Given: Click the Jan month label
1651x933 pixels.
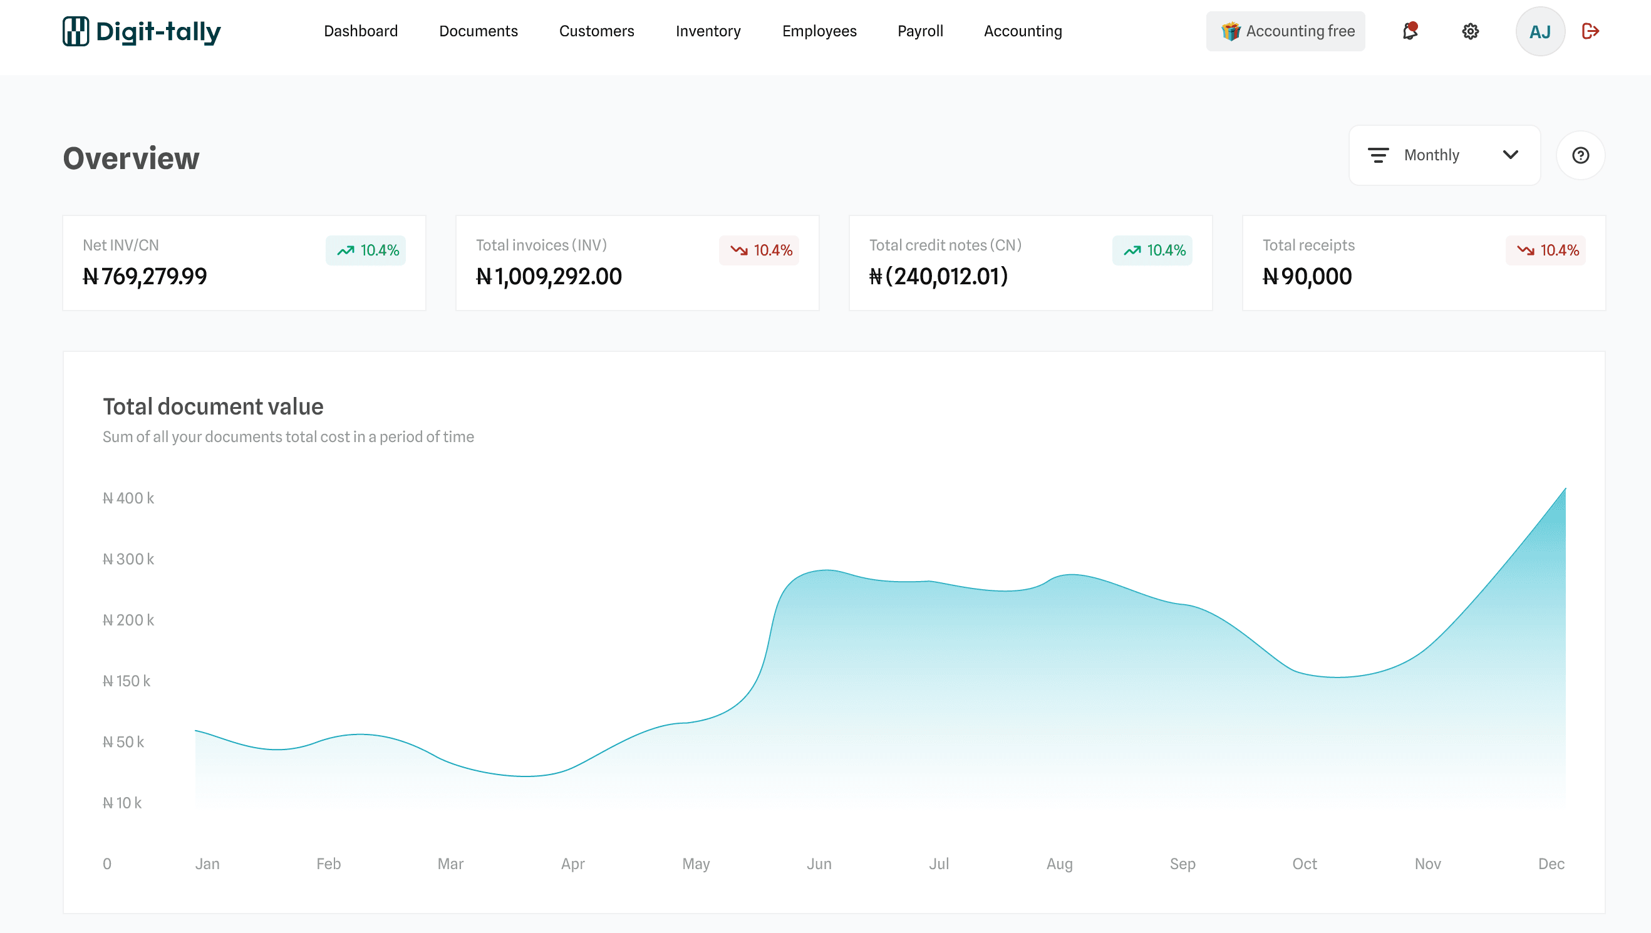Looking at the screenshot, I should point(207,863).
